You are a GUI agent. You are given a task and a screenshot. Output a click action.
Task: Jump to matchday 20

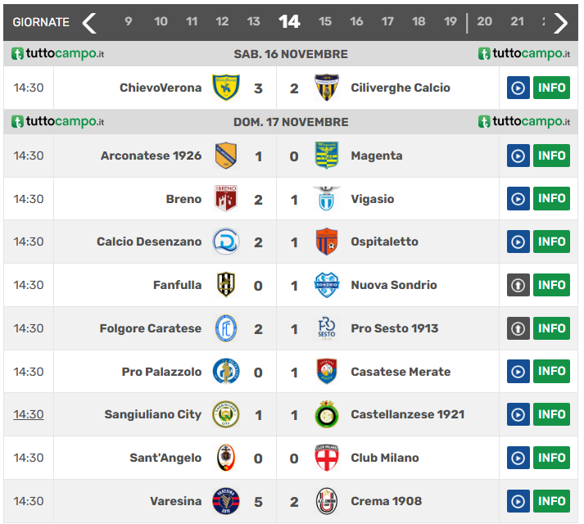(485, 22)
